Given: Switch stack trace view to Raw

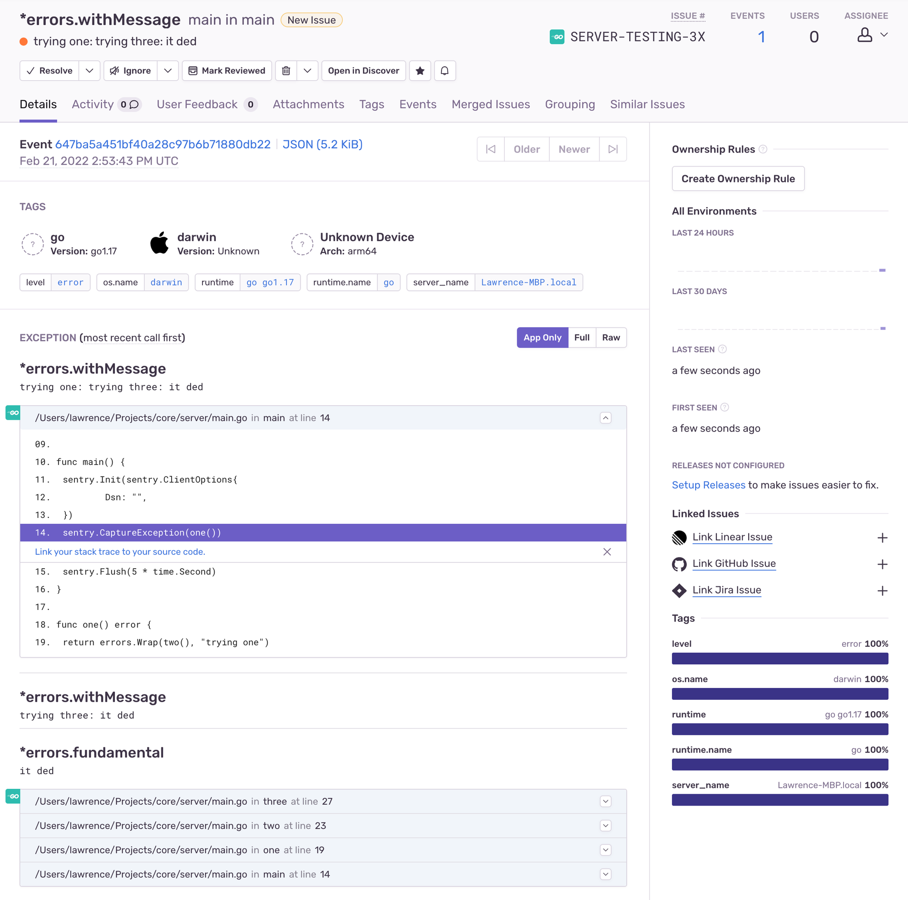Looking at the screenshot, I should click(611, 337).
